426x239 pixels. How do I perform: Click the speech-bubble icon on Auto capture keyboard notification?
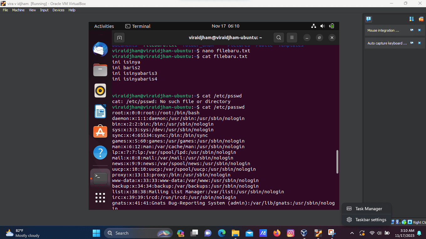tap(412, 43)
